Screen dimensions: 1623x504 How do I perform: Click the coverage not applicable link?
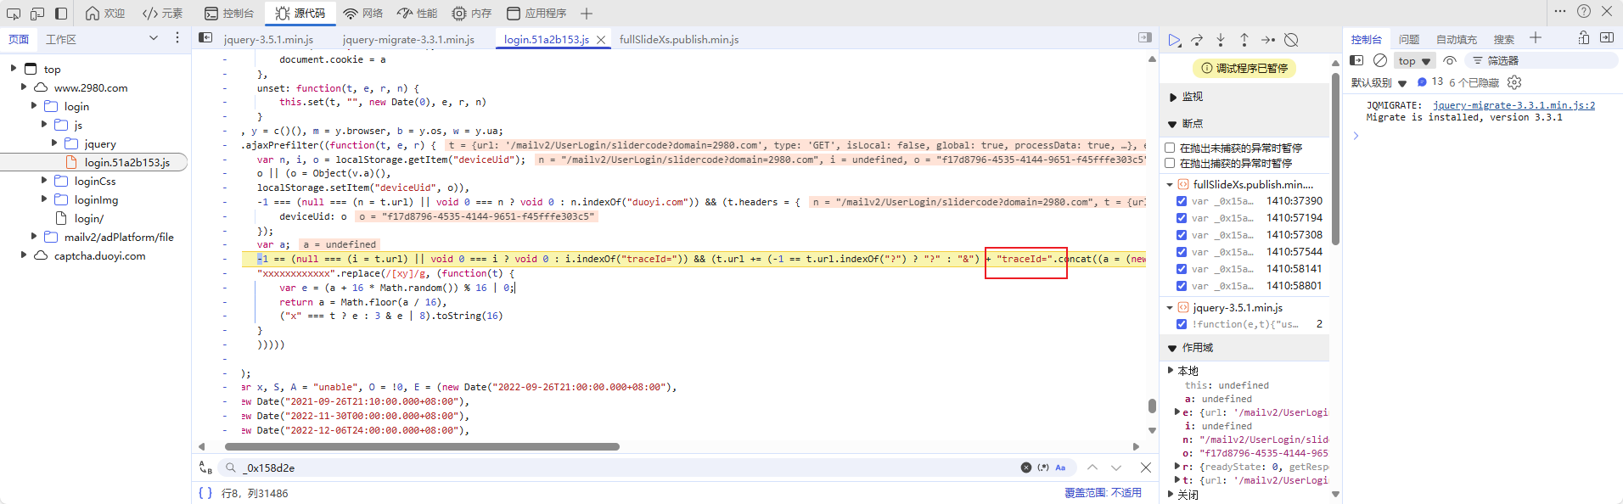1103,493
